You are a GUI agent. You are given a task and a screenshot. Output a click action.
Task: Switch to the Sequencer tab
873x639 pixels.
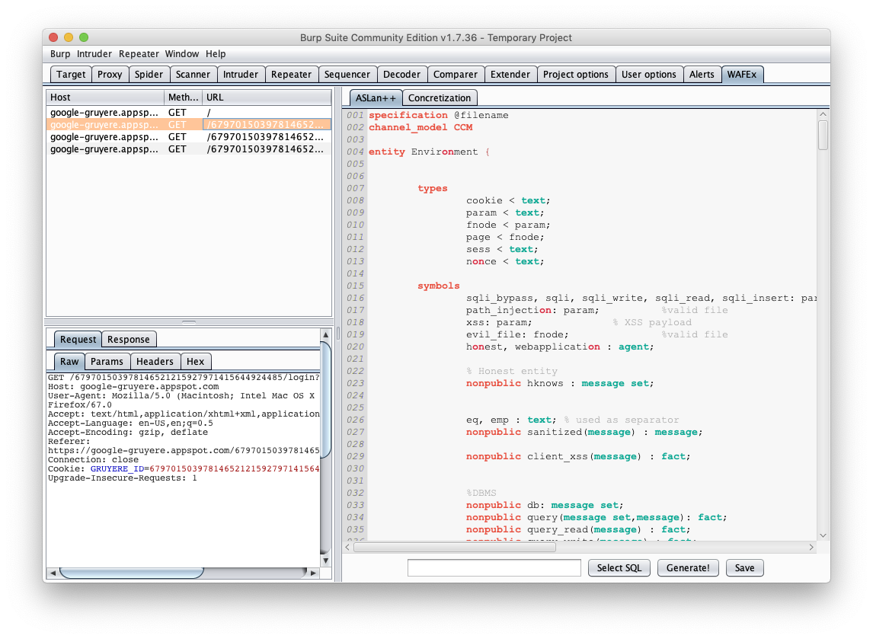click(x=347, y=75)
